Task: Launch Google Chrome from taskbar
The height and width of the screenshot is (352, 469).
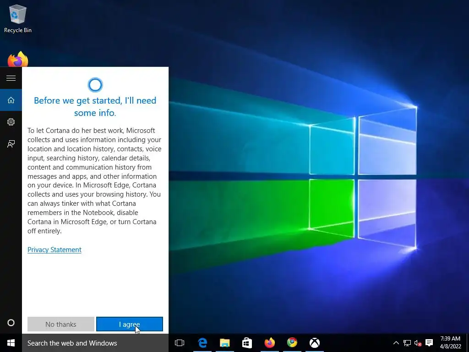Action: pos(292,343)
